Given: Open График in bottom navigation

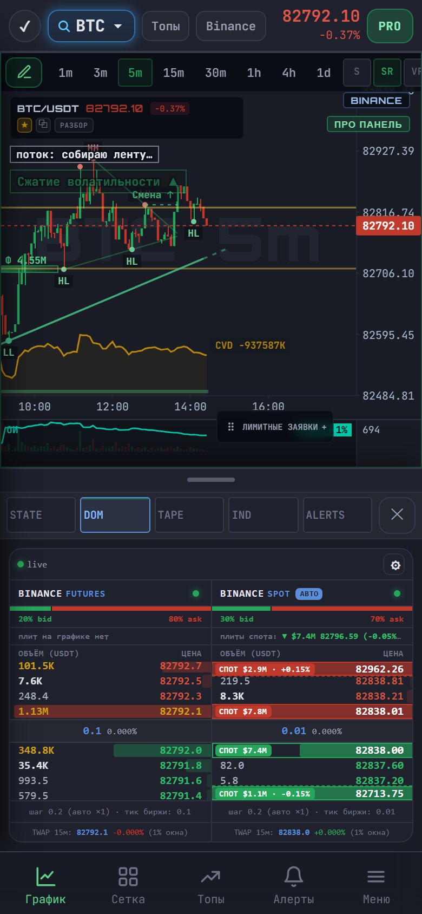Looking at the screenshot, I should (45, 885).
